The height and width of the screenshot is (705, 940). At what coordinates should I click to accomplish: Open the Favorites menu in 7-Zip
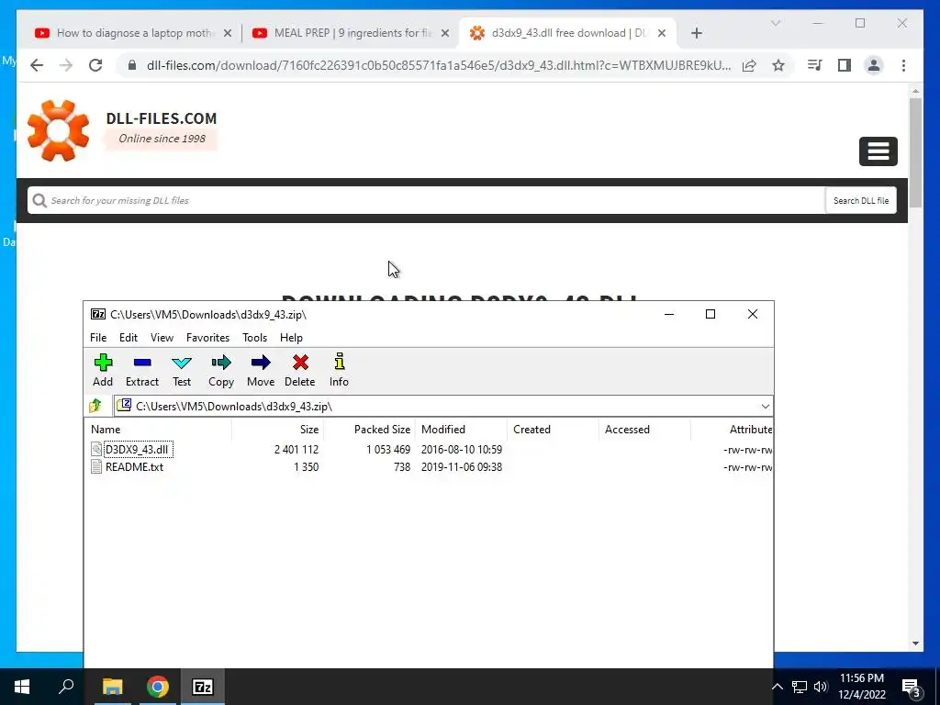(207, 338)
